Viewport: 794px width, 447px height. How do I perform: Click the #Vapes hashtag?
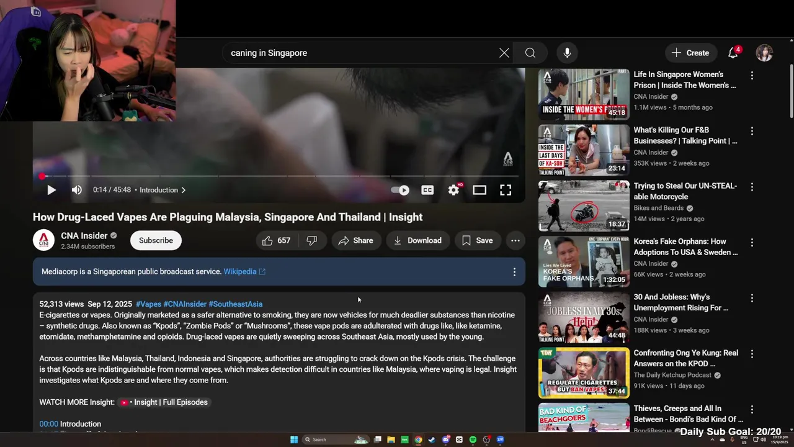click(149, 304)
